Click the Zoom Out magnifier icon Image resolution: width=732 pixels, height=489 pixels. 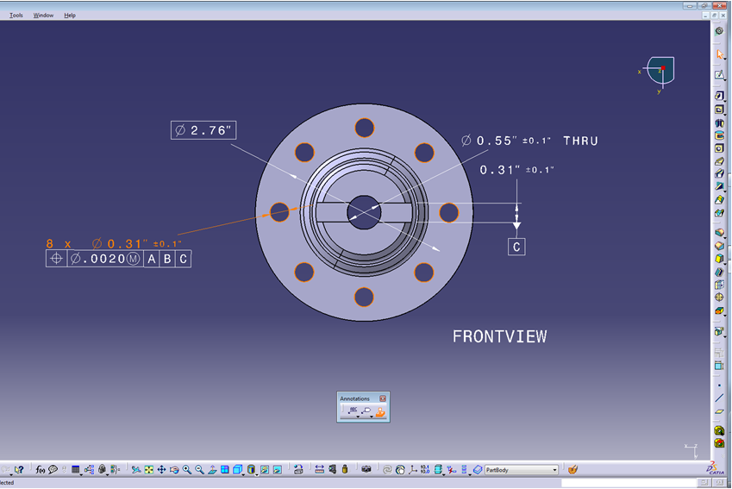(x=200, y=469)
